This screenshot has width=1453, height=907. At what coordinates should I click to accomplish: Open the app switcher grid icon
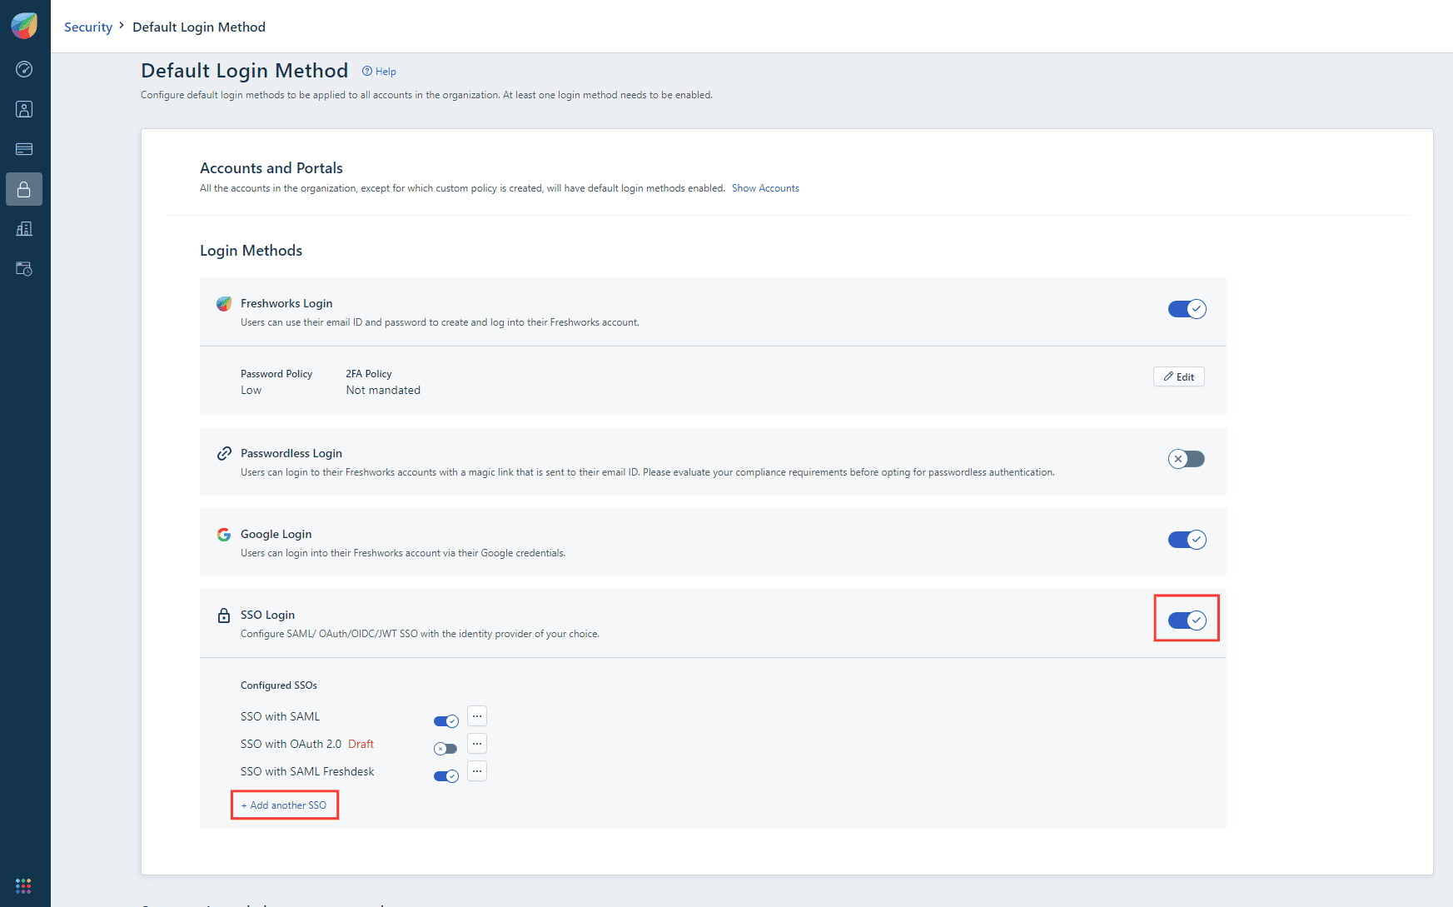coord(23,885)
